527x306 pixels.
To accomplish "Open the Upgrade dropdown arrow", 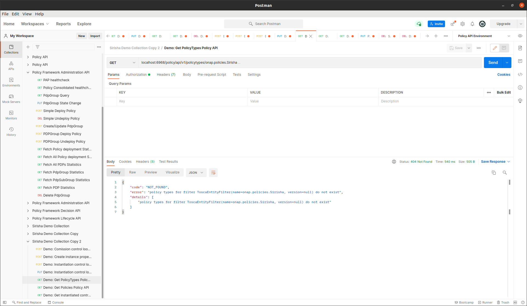I will [521, 24].
